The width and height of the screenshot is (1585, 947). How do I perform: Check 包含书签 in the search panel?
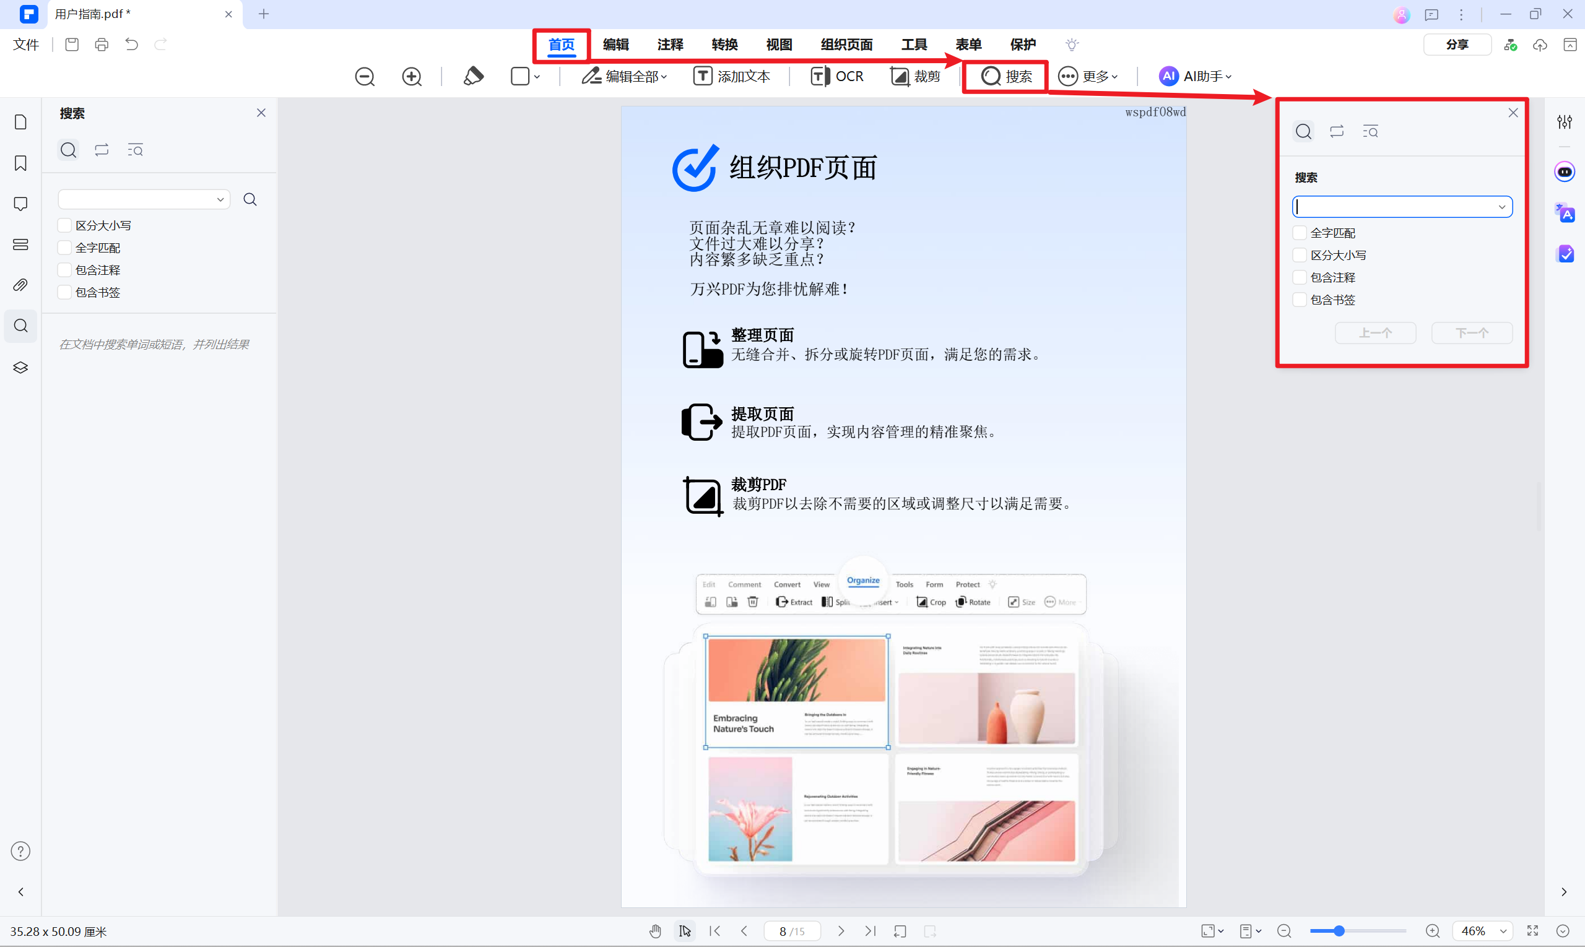[x=64, y=292]
